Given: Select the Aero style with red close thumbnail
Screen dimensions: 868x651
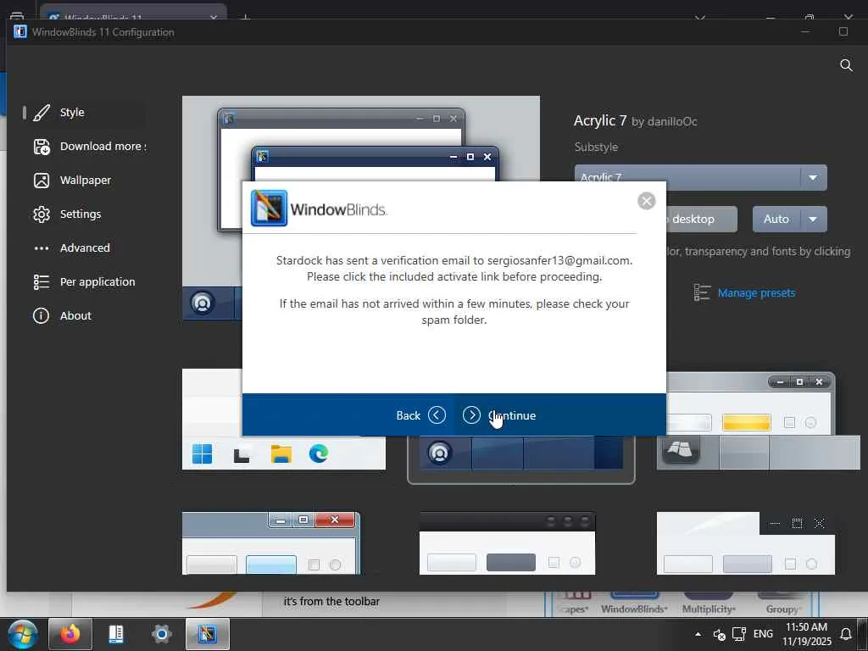Looking at the screenshot, I should (271, 543).
